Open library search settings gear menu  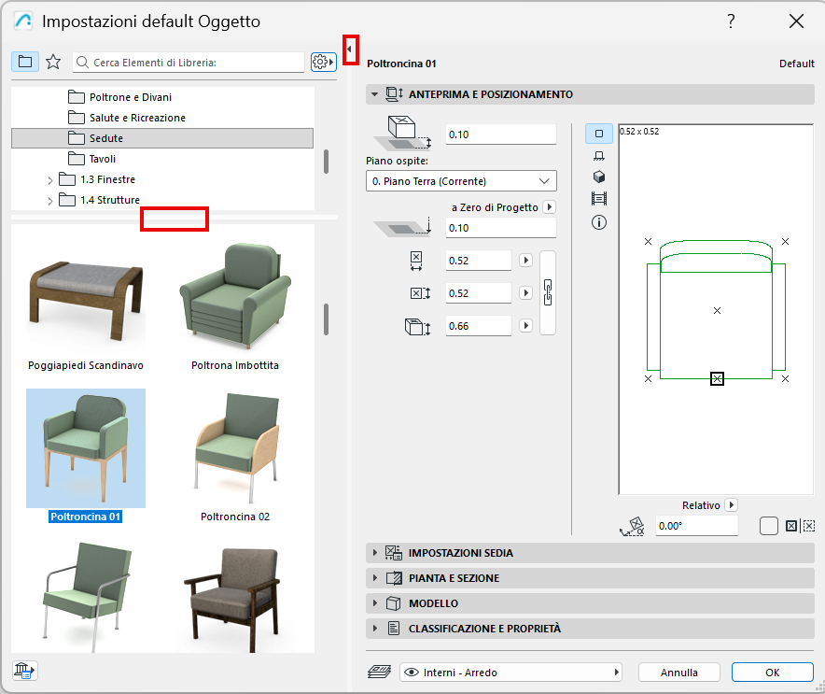tap(323, 63)
